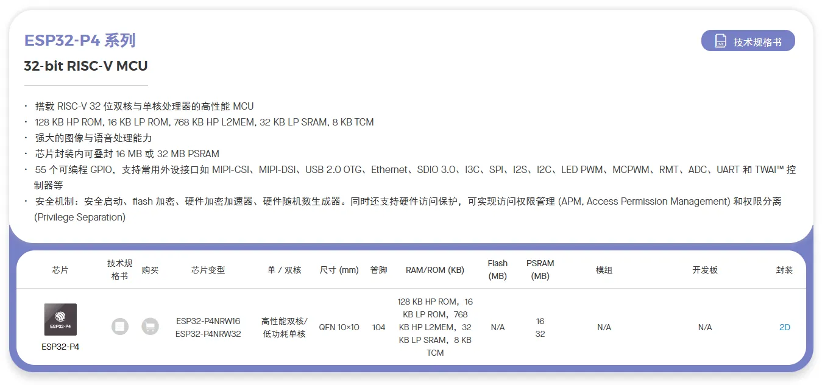Click the 封装 column header
The width and height of the screenshot is (822, 385).
[784, 269]
